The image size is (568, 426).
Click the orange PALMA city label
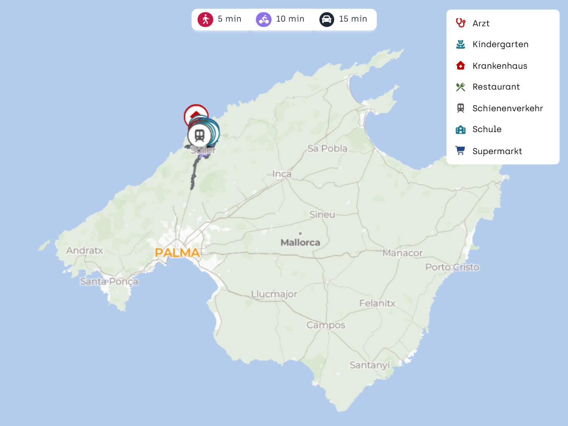click(x=177, y=253)
